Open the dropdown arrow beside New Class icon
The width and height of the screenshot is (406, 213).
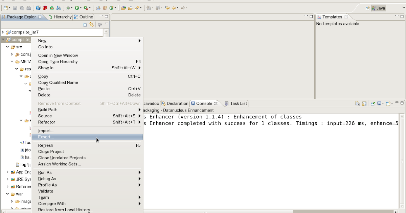[x=115, y=8]
